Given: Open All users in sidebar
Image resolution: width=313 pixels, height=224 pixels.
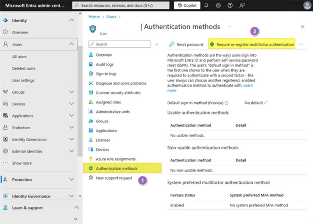Looking at the screenshot, I should 19,57.
